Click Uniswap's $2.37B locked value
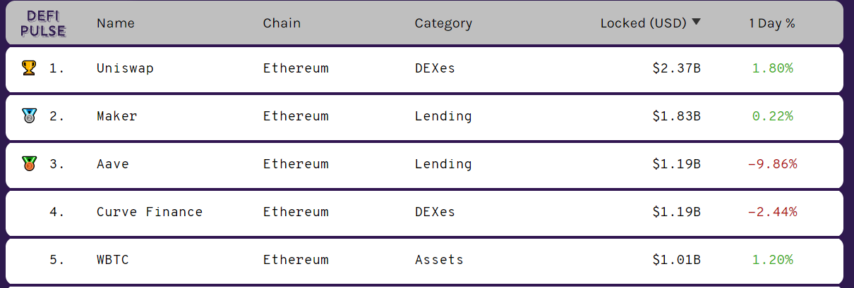Viewport: 854px width, 288px height. pyautogui.click(x=676, y=68)
